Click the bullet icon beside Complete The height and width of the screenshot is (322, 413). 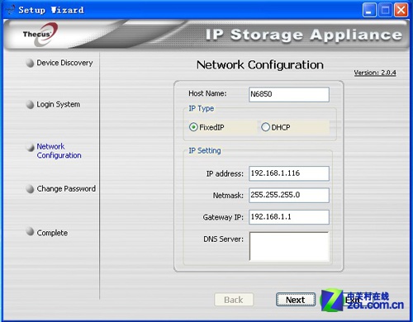coord(30,231)
